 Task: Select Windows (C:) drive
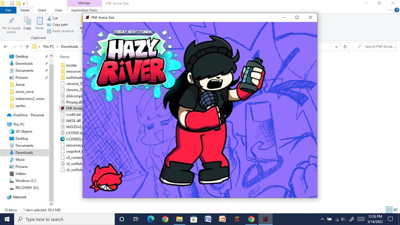pyautogui.click(x=26, y=181)
